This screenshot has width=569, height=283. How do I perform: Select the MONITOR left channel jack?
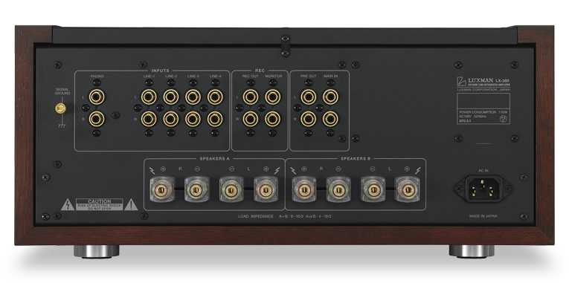(x=272, y=97)
